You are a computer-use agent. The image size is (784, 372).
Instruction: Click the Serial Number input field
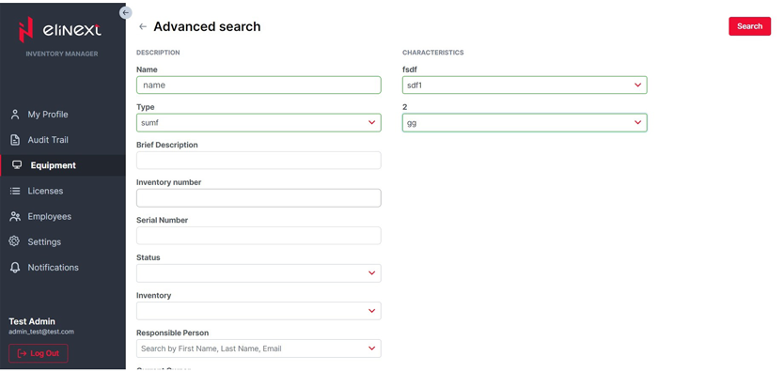click(259, 236)
